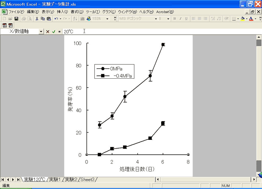Click the Paste clipboard icon
262x189 pixels.
click(49, 19)
